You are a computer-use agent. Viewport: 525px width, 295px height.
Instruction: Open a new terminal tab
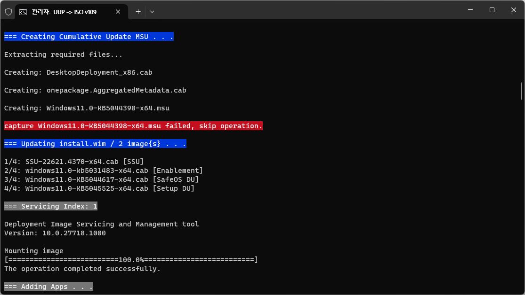pos(138,12)
